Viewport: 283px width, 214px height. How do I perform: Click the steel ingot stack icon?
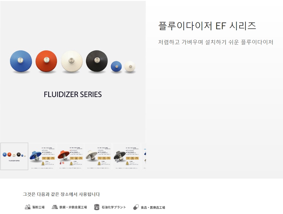pos(55,207)
